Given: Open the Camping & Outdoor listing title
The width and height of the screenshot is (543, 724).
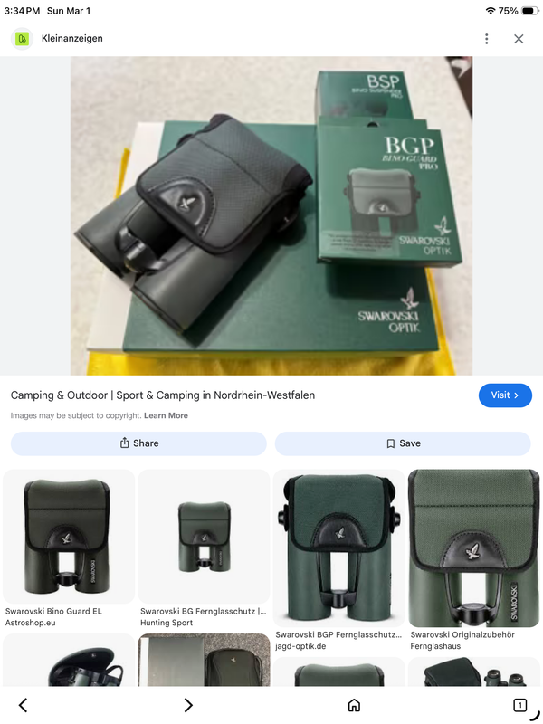Looking at the screenshot, I should [x=163, y=395].
